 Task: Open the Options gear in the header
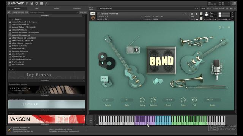click(36, 3)
